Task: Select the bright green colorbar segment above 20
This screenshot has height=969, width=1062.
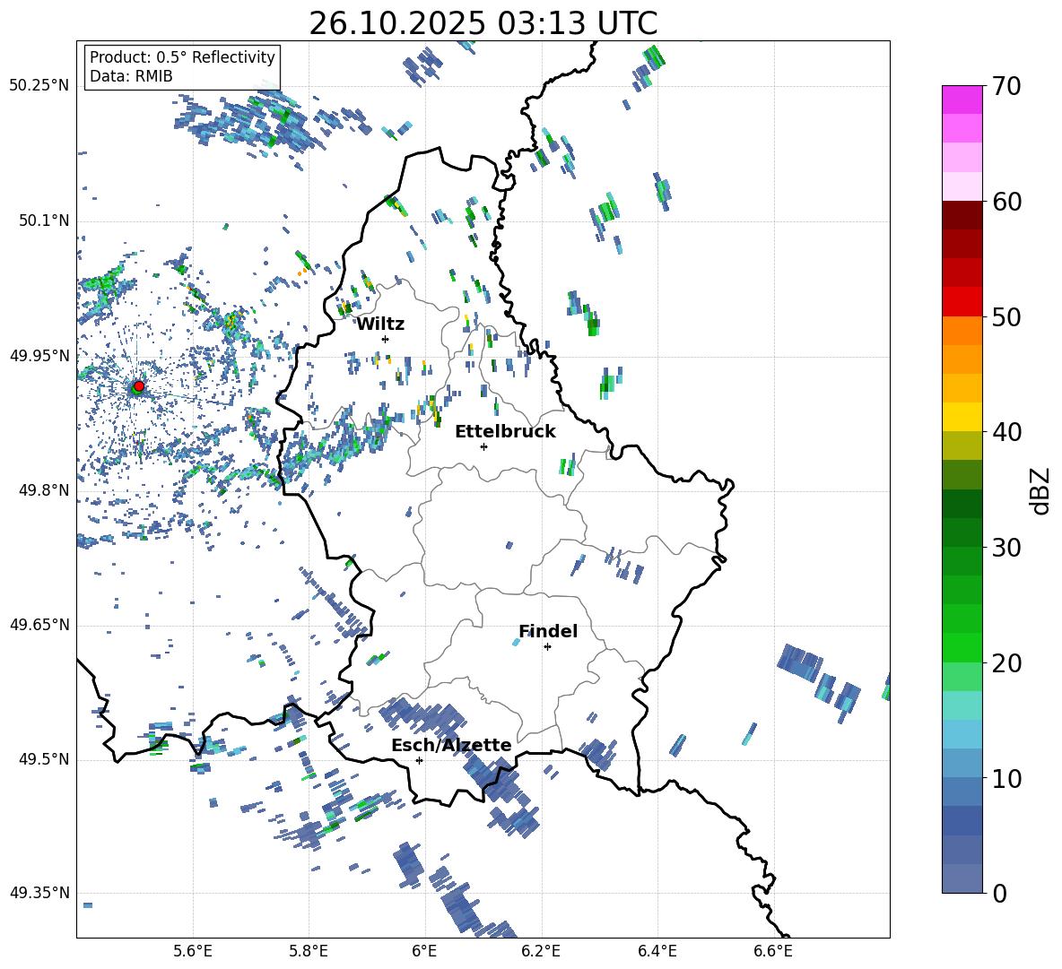Action: tap(962, 647)
